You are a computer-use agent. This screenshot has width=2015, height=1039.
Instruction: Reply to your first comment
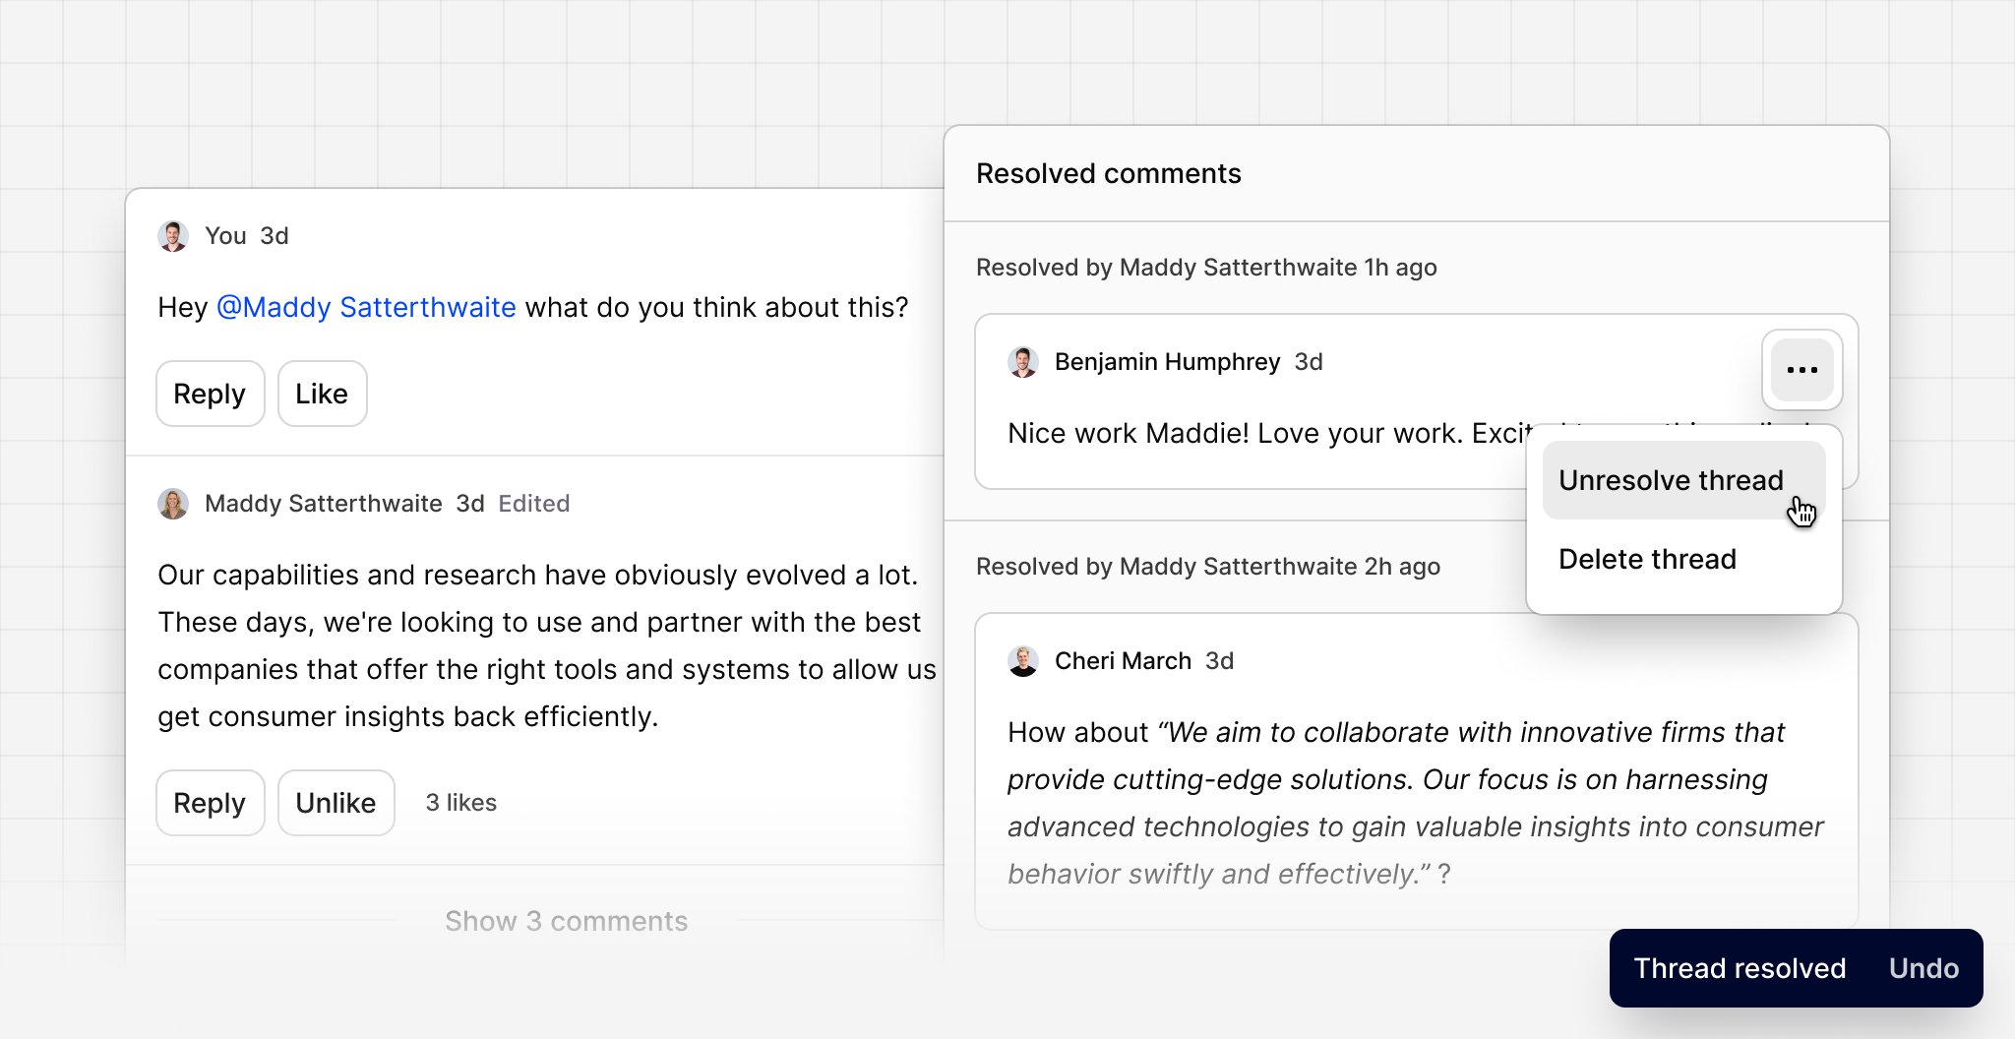210,393
